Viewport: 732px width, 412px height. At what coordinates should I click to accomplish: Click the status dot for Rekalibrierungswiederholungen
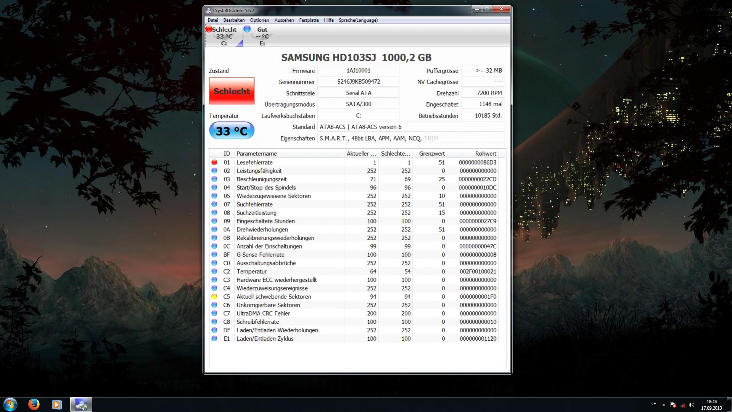214,238
